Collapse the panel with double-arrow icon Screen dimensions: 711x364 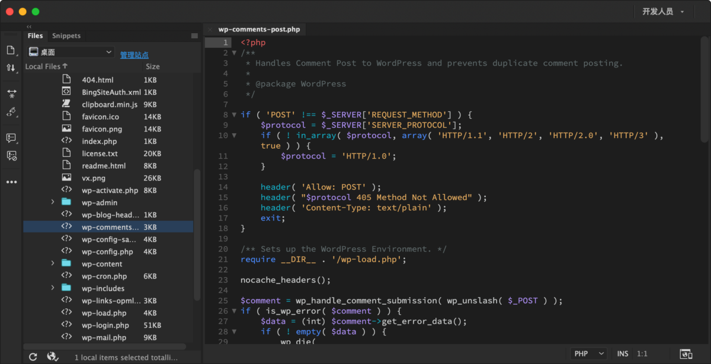[x=29, y=27]
